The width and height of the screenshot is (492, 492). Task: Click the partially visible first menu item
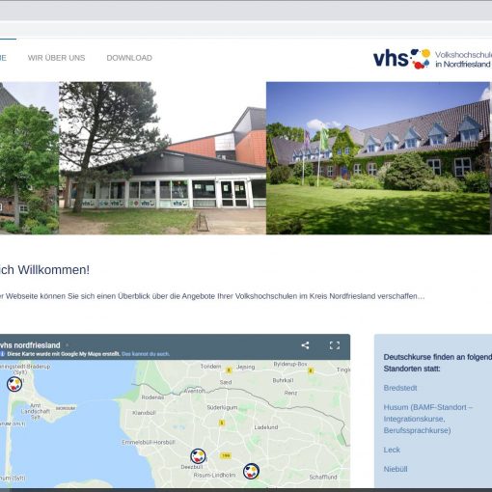tap(3, 58)
